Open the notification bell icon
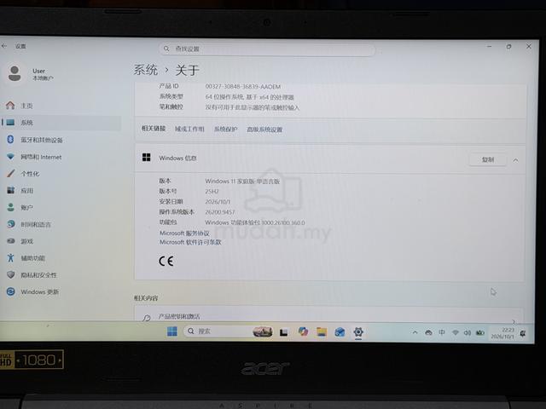Image resolution: width=546 pixels, height=409 pixels. 523,333
